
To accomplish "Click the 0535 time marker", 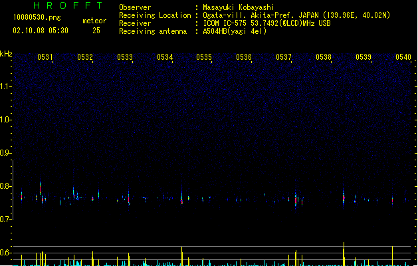I will 204,57.
